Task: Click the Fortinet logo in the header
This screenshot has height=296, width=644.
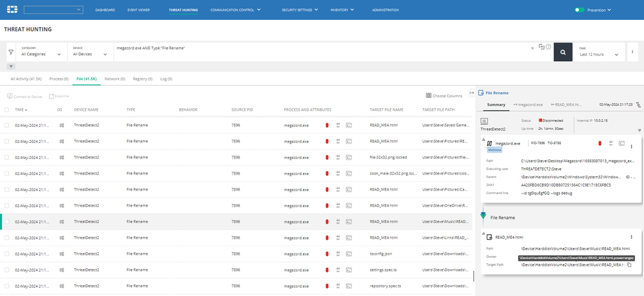Action: pos(12,10)
